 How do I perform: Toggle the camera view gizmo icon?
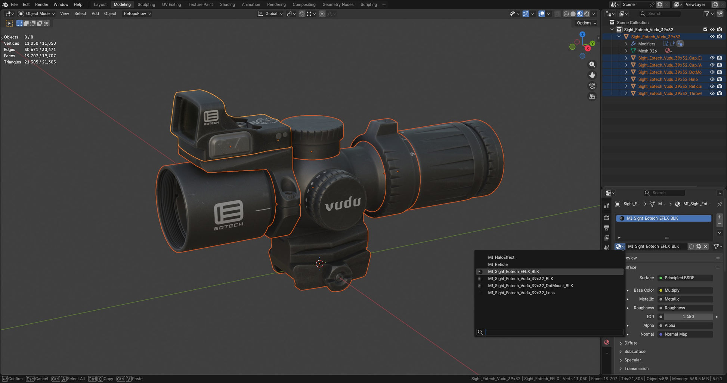click(x=592, y=86)
